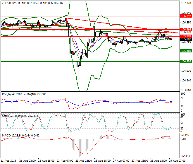Select the 50 level on the Stochastic scale
The width and height of the screenshot is (193, 164).
(182, 123)
